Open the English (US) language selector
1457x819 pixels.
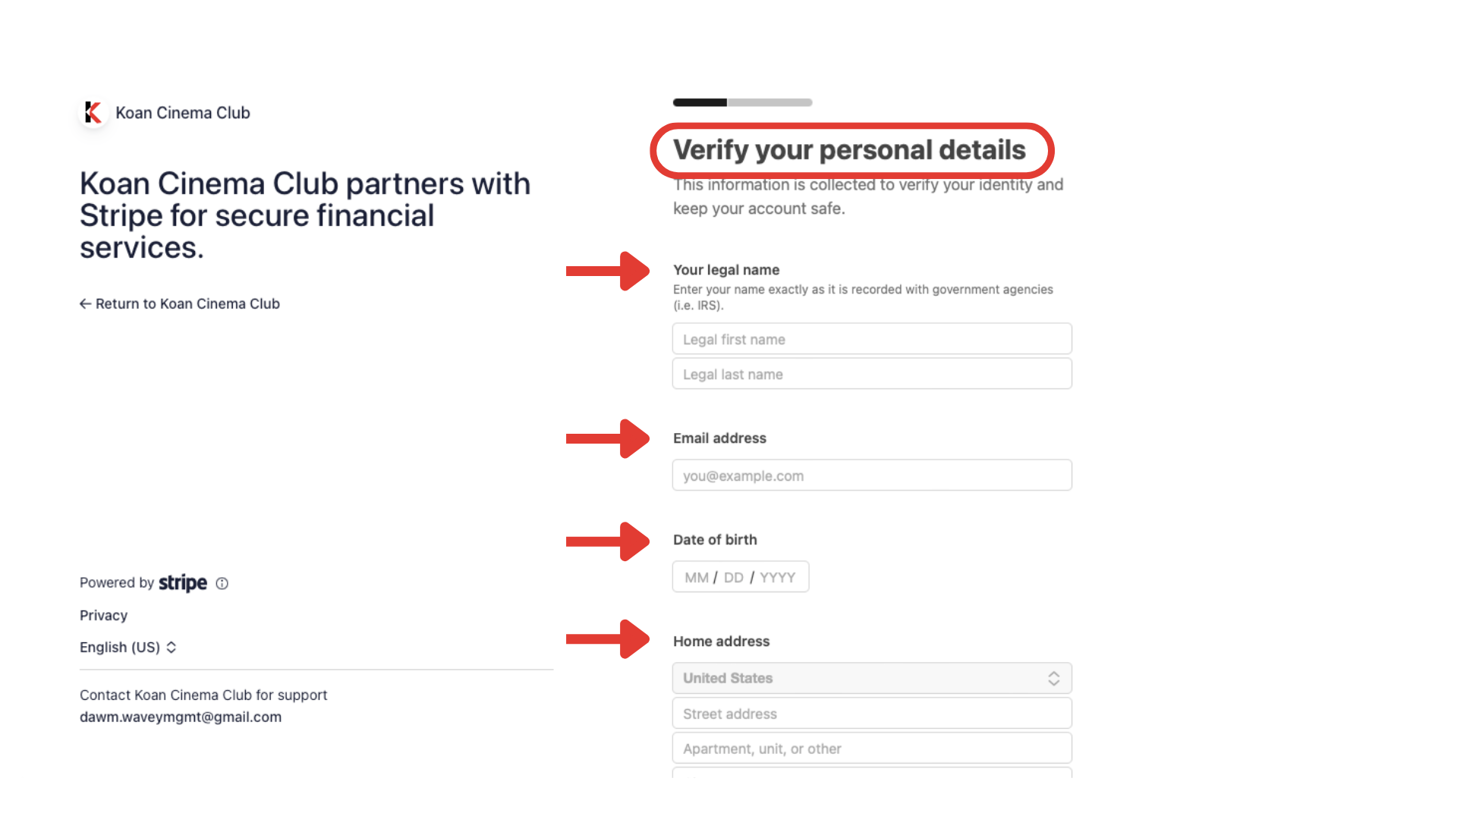128,647
